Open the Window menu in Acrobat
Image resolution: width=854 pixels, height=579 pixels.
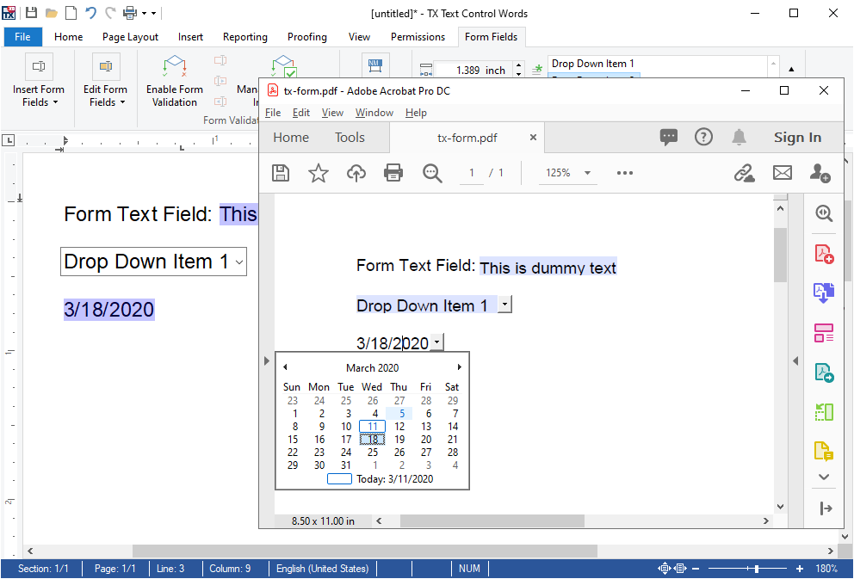click(x=374, y=112)
